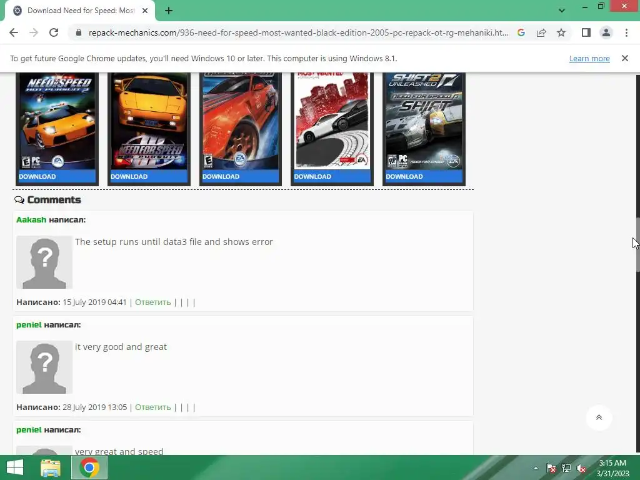The image size is (640, 480).
Task: Open the Chrome profile menu
Action: point(606,32)
